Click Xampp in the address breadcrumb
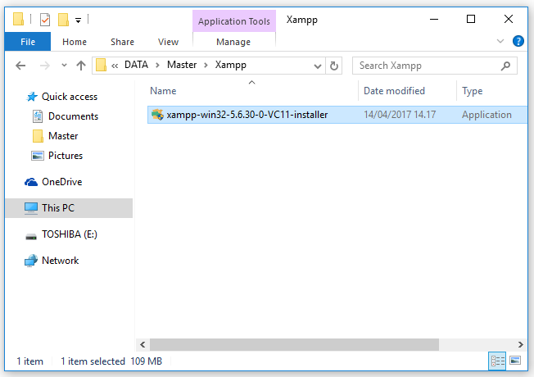 point(231,65)
